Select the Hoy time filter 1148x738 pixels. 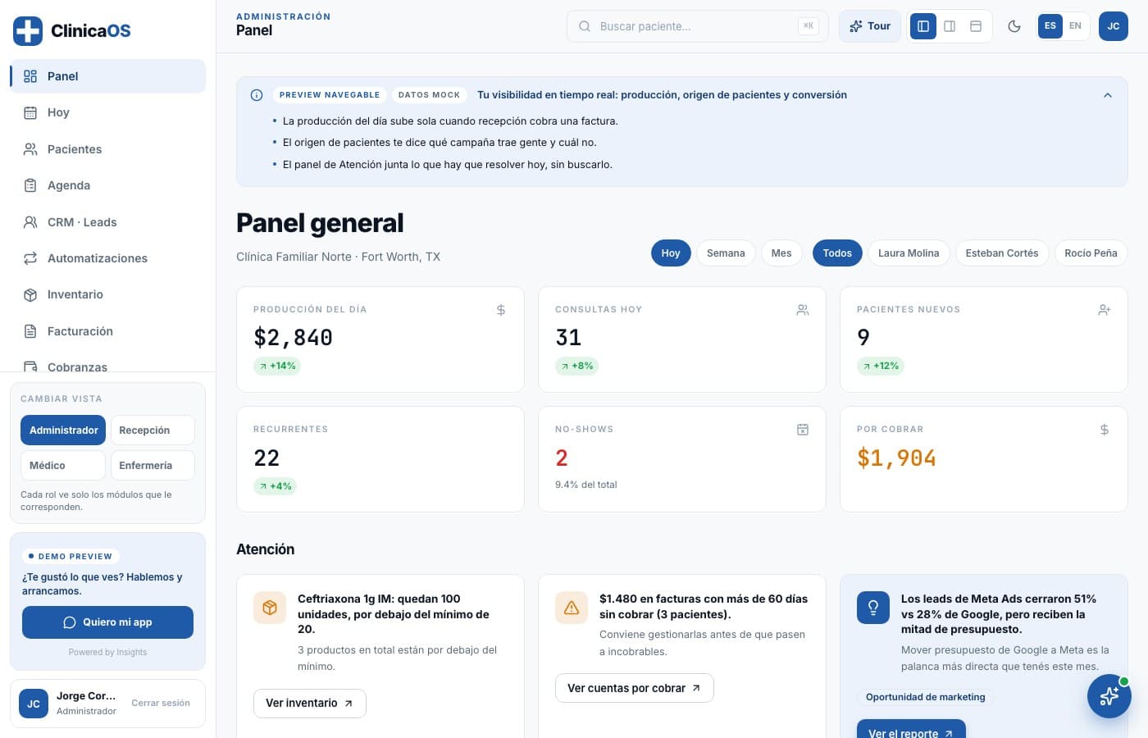[671, 253]
